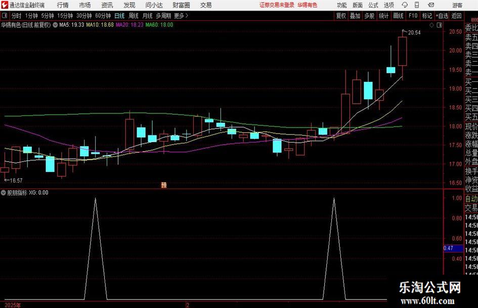Click the 16.57 low price label
478x308 pixels.
16,181
